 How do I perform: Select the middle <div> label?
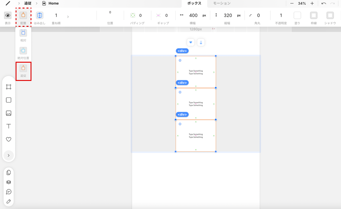point(182,83)
